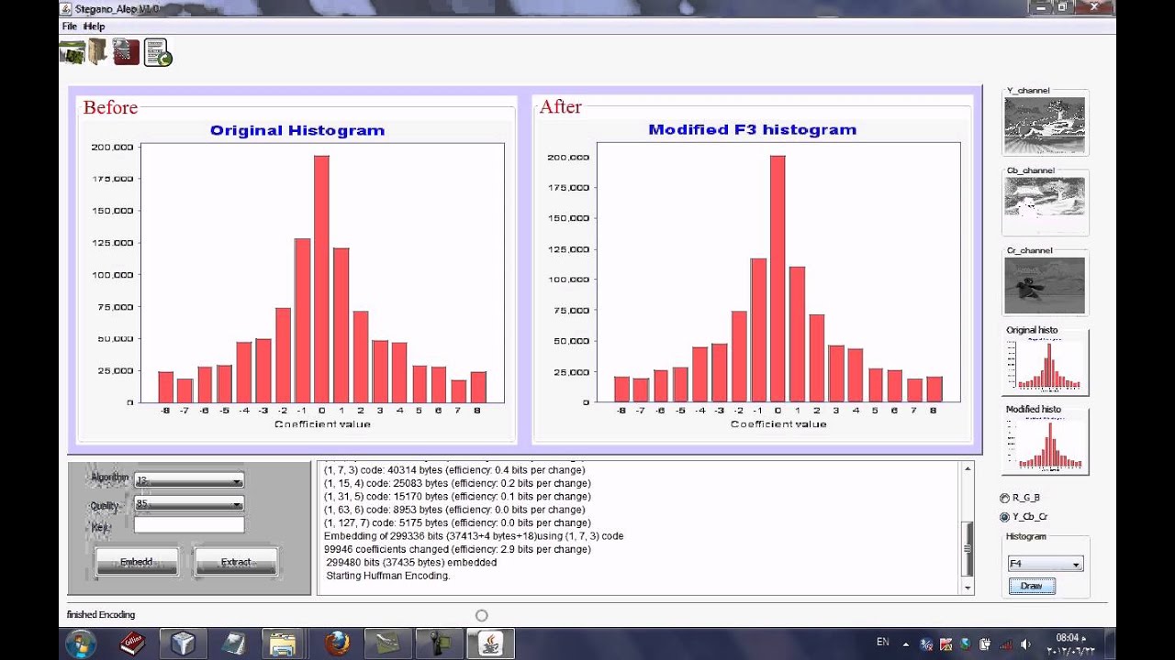Click the Draw button

click(x=1032, y=586)
